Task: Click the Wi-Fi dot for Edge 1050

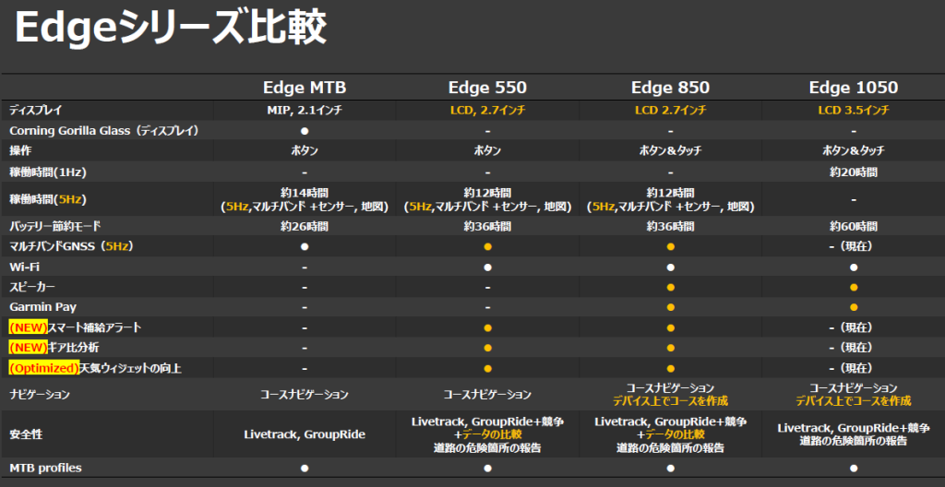Action: tap(854, 267)
